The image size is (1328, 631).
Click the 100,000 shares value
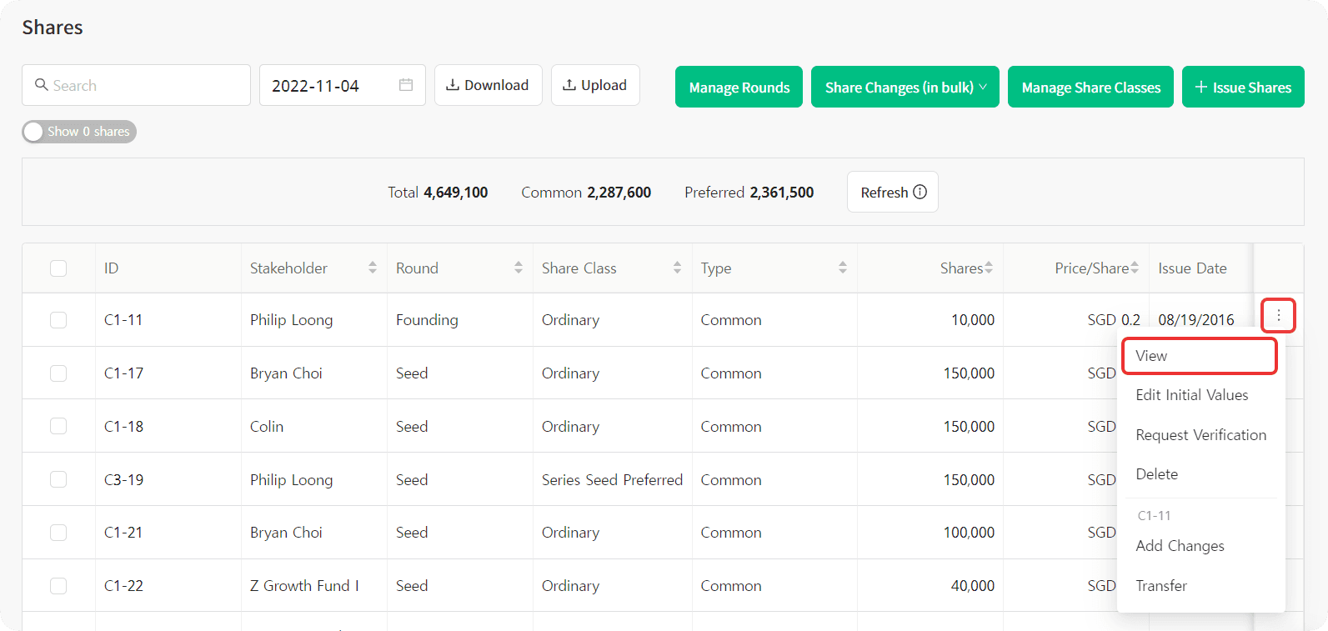tap(969, 533)
